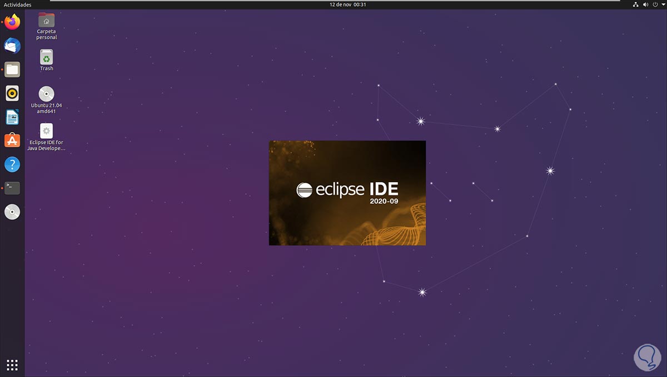Click the volume icon in top bar
Viewport: 667px width, 377px height.
646,4
